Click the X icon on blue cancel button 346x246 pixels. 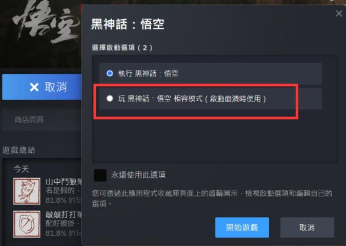point(34,87)
